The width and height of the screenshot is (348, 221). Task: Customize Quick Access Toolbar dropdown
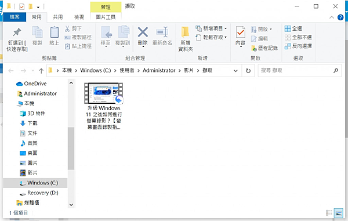pyautogui.click(x=38, y=7)
